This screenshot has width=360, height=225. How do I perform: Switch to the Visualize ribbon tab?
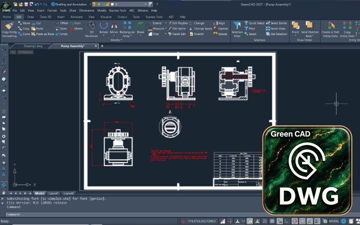pos(106,17)
